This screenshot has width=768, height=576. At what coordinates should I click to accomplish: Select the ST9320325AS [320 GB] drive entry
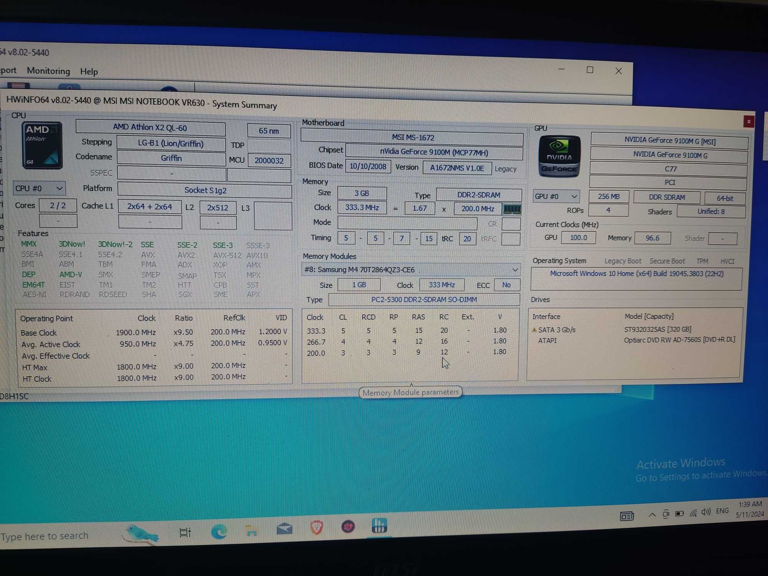point(658,329)
